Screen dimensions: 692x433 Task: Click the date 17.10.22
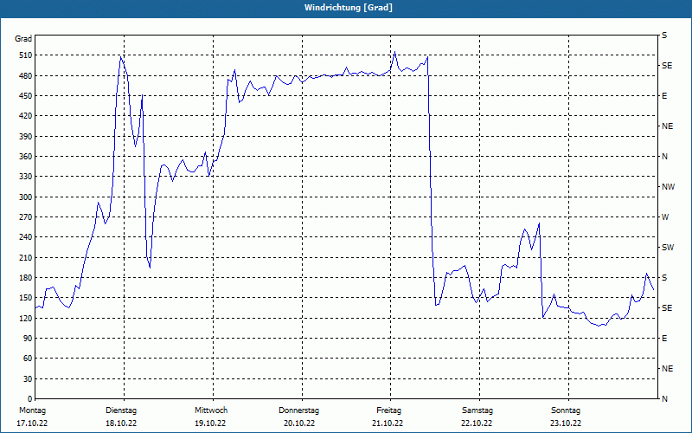coord(32,423)
